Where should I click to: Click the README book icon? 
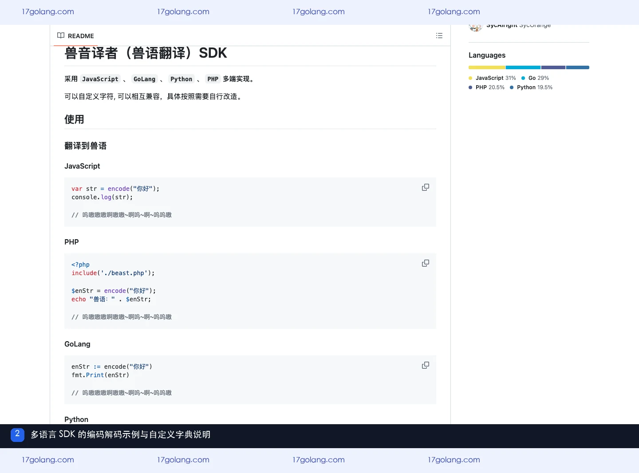61,35
